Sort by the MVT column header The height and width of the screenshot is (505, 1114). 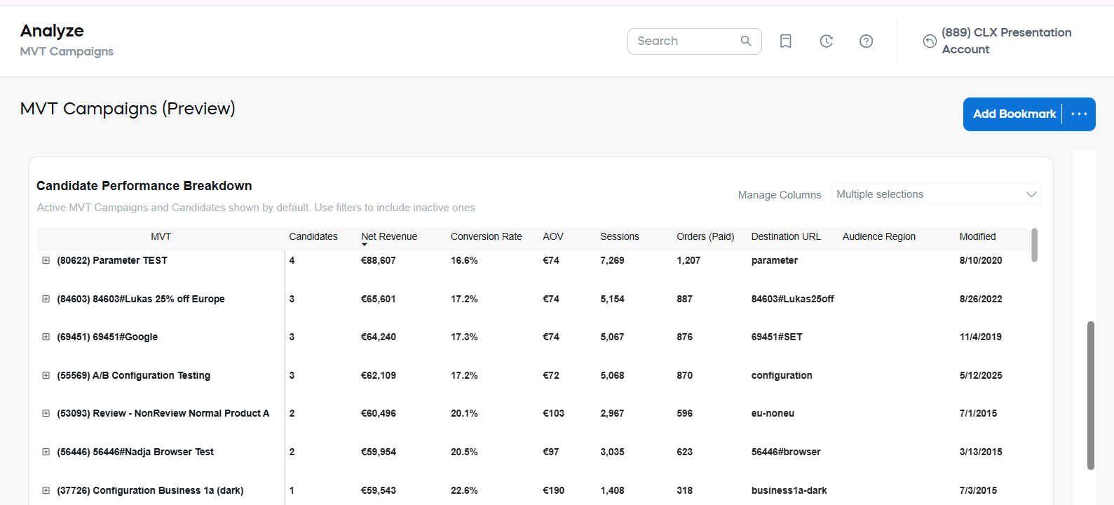click(161, 236)
